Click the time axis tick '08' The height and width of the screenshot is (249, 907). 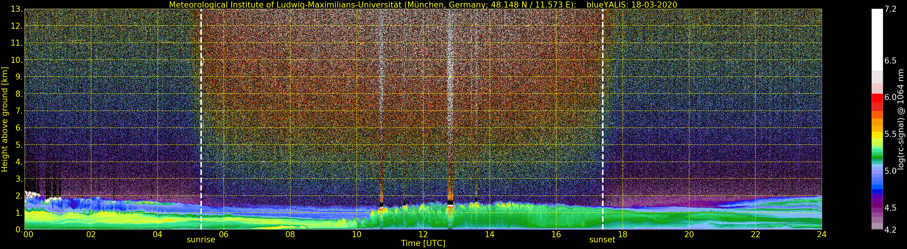290,234
